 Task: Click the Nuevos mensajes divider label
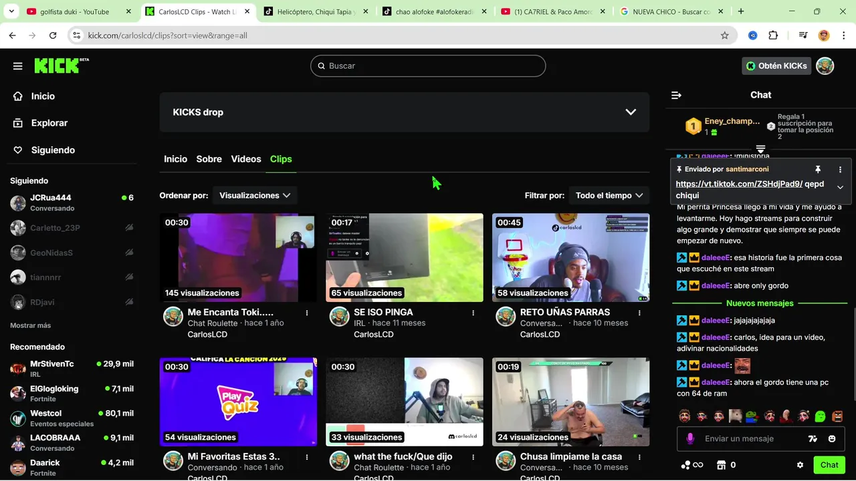click(760, 303)
